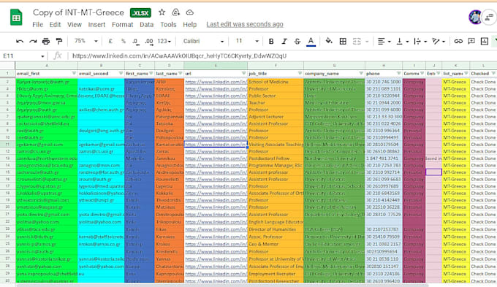This screenshot has width=497, height=287.
Task: Open LinkedIn URL in Postdoctoral Fellow row
Action: [x=216, y=158]
